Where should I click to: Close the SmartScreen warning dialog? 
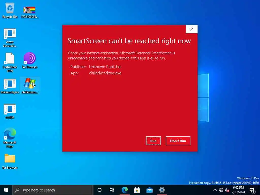click(x=191, y=29)
